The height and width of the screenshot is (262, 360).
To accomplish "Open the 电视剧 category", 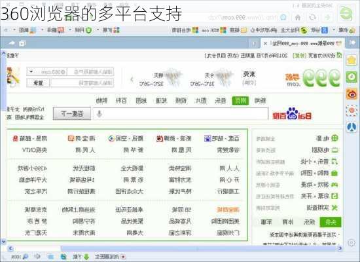I will pos(325,150).
